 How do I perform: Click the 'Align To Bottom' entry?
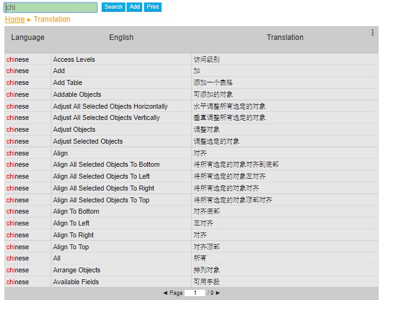[x=75, y=212]
